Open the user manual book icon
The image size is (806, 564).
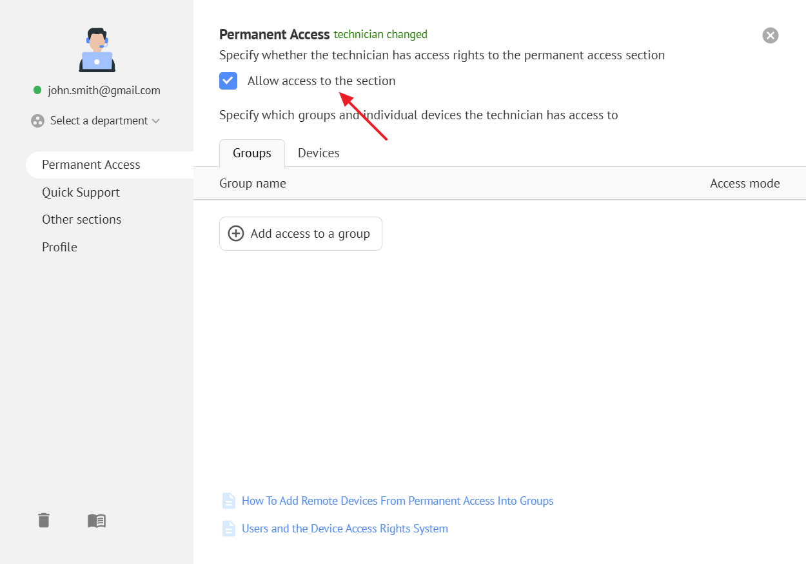tap(97, 521)
